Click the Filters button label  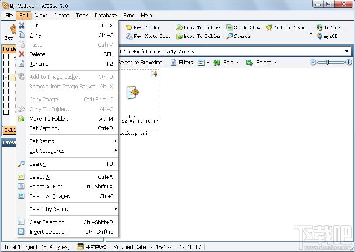(x=186, y=63)
